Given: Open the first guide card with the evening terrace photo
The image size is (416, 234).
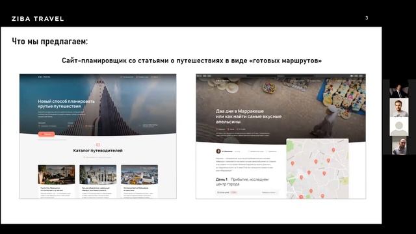Looking at the screenshot, I should (57, 181).
